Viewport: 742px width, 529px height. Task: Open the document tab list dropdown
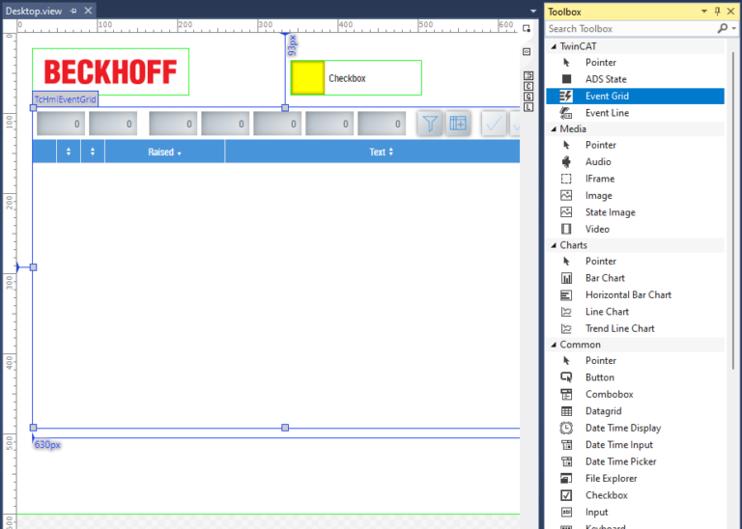click(x=532, y=12)
